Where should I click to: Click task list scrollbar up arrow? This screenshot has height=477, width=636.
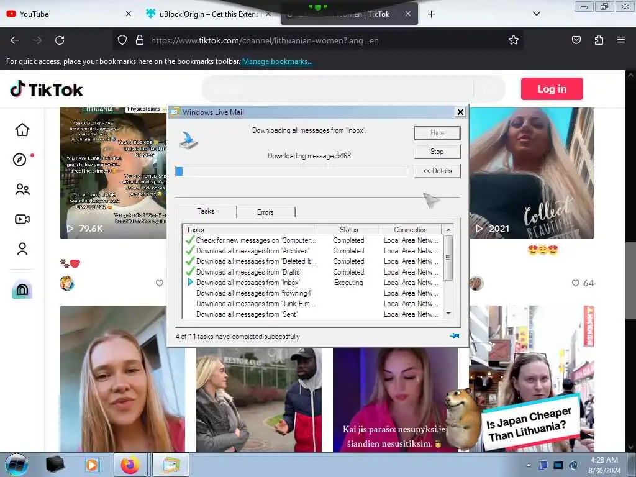coord(448,230)
